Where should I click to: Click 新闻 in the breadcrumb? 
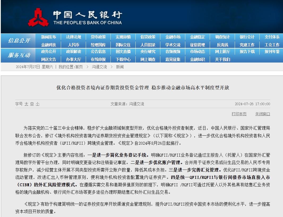120,67
